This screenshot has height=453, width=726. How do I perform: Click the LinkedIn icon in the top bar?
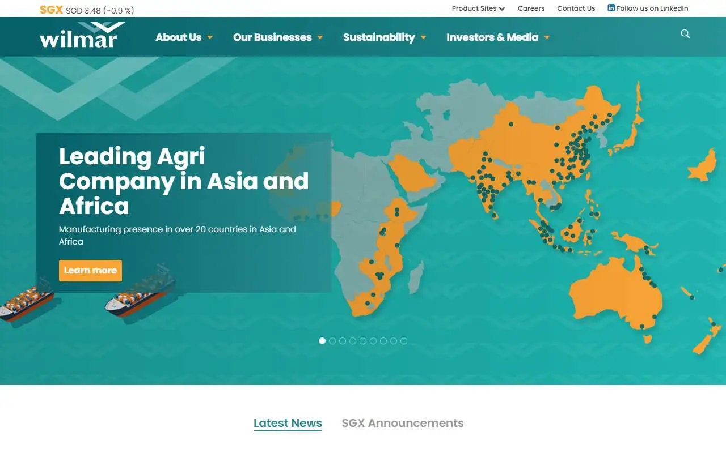point(611,8)
